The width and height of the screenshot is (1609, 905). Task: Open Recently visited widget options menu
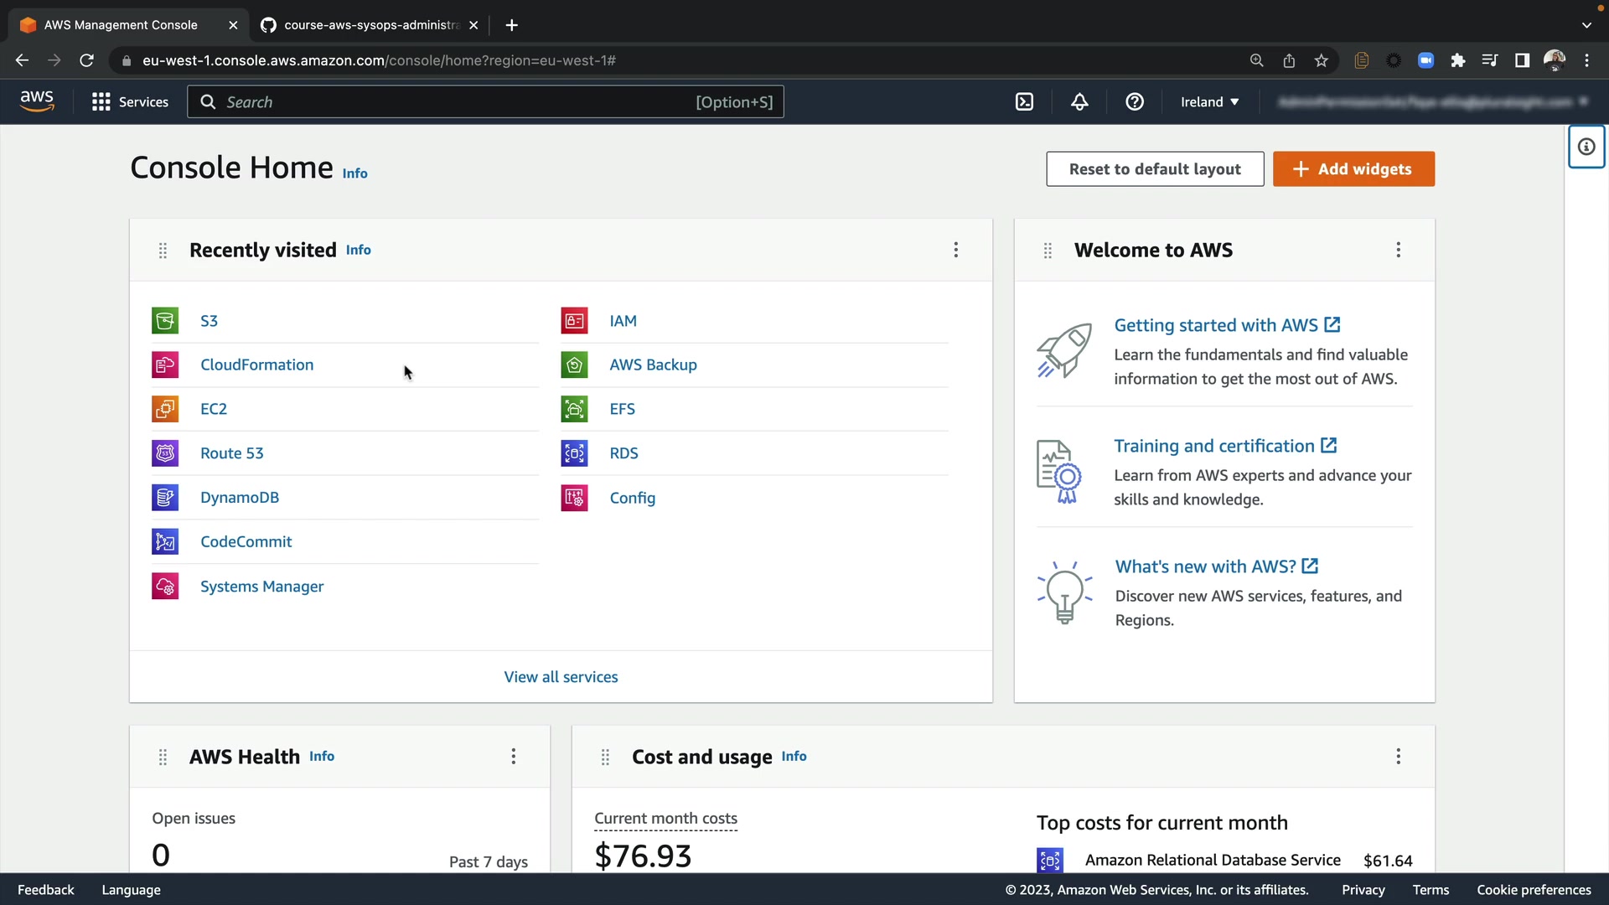coord(955,250)
